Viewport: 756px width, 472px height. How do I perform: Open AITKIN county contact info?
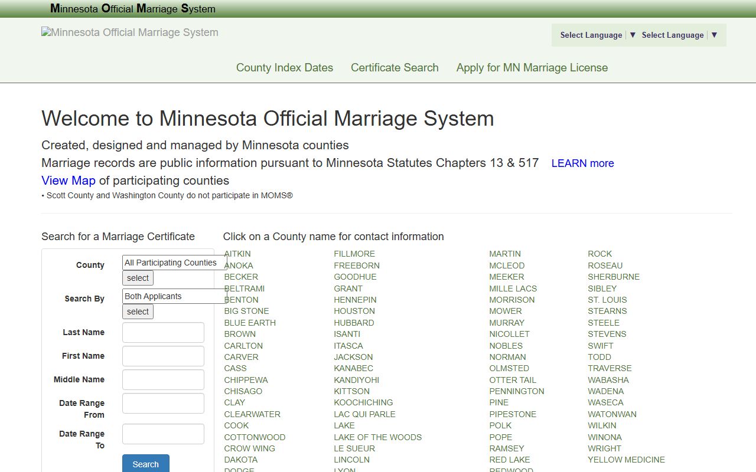coord(237,254)
